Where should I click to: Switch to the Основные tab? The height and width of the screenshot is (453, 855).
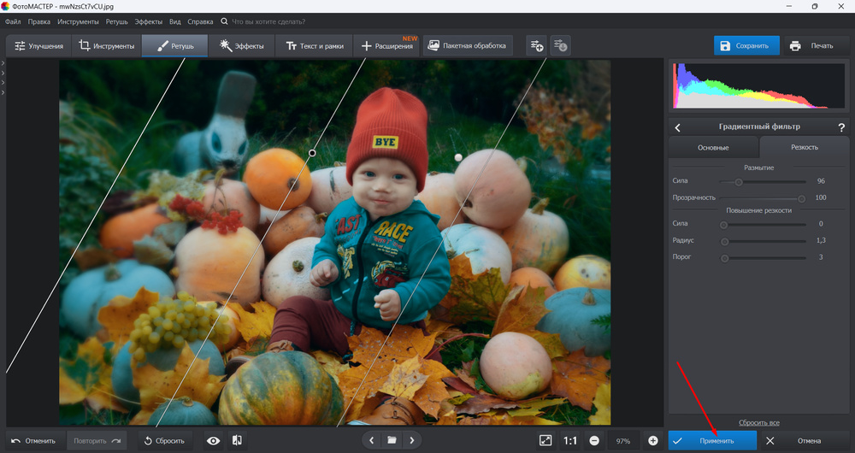coord(713,147)
